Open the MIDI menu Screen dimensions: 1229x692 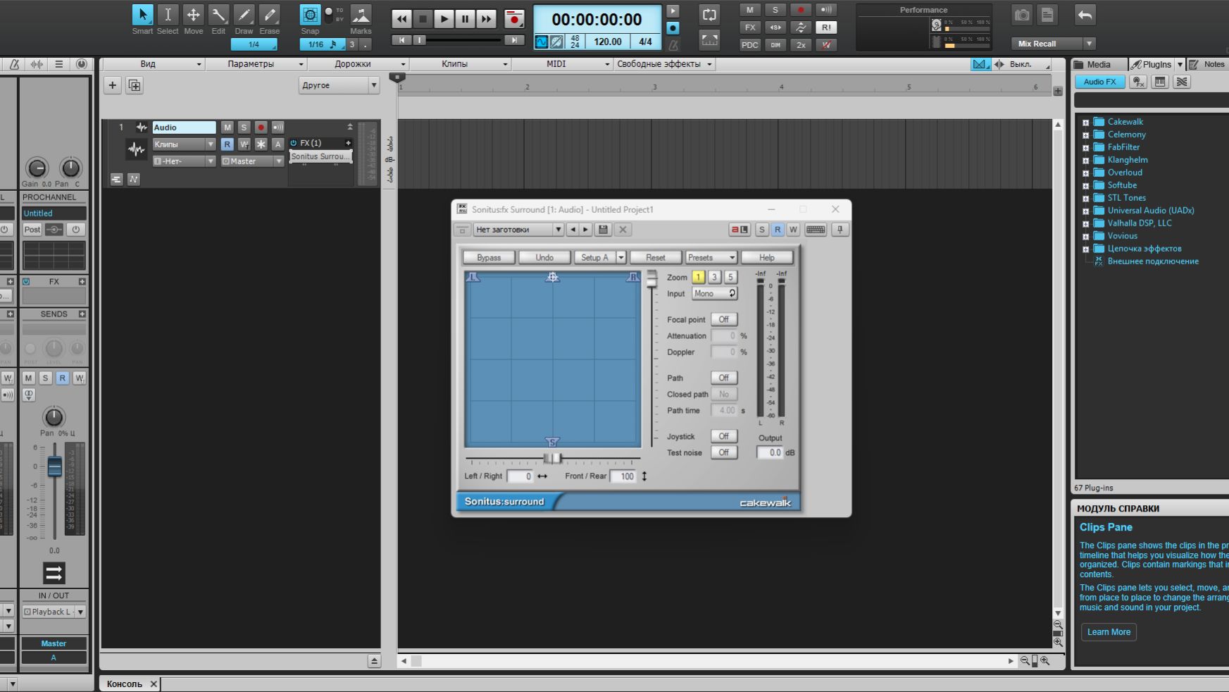(561, 64)
